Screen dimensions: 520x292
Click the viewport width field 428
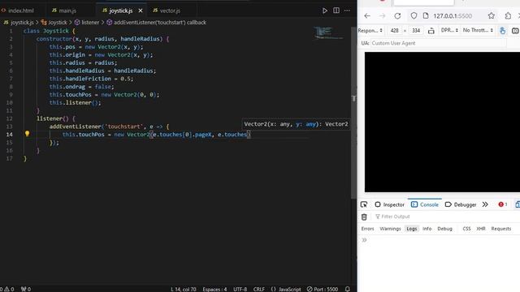click(x=394, y=31)
